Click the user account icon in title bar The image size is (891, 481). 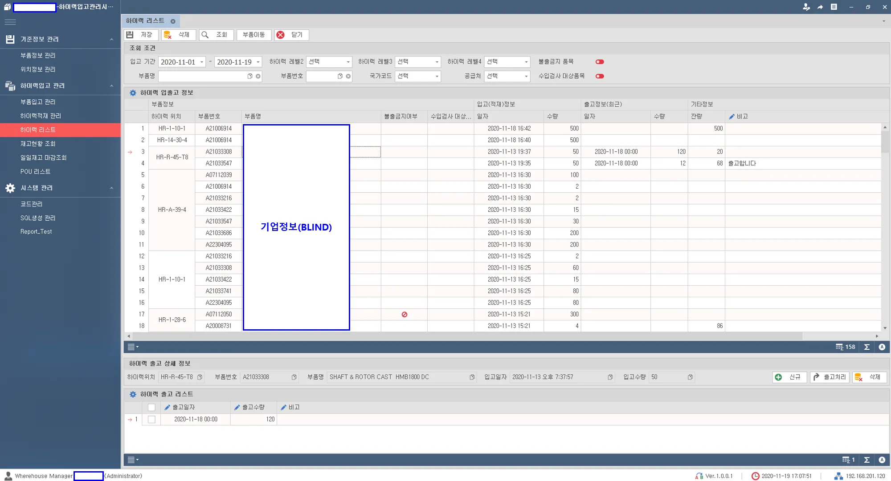(806, 7)
